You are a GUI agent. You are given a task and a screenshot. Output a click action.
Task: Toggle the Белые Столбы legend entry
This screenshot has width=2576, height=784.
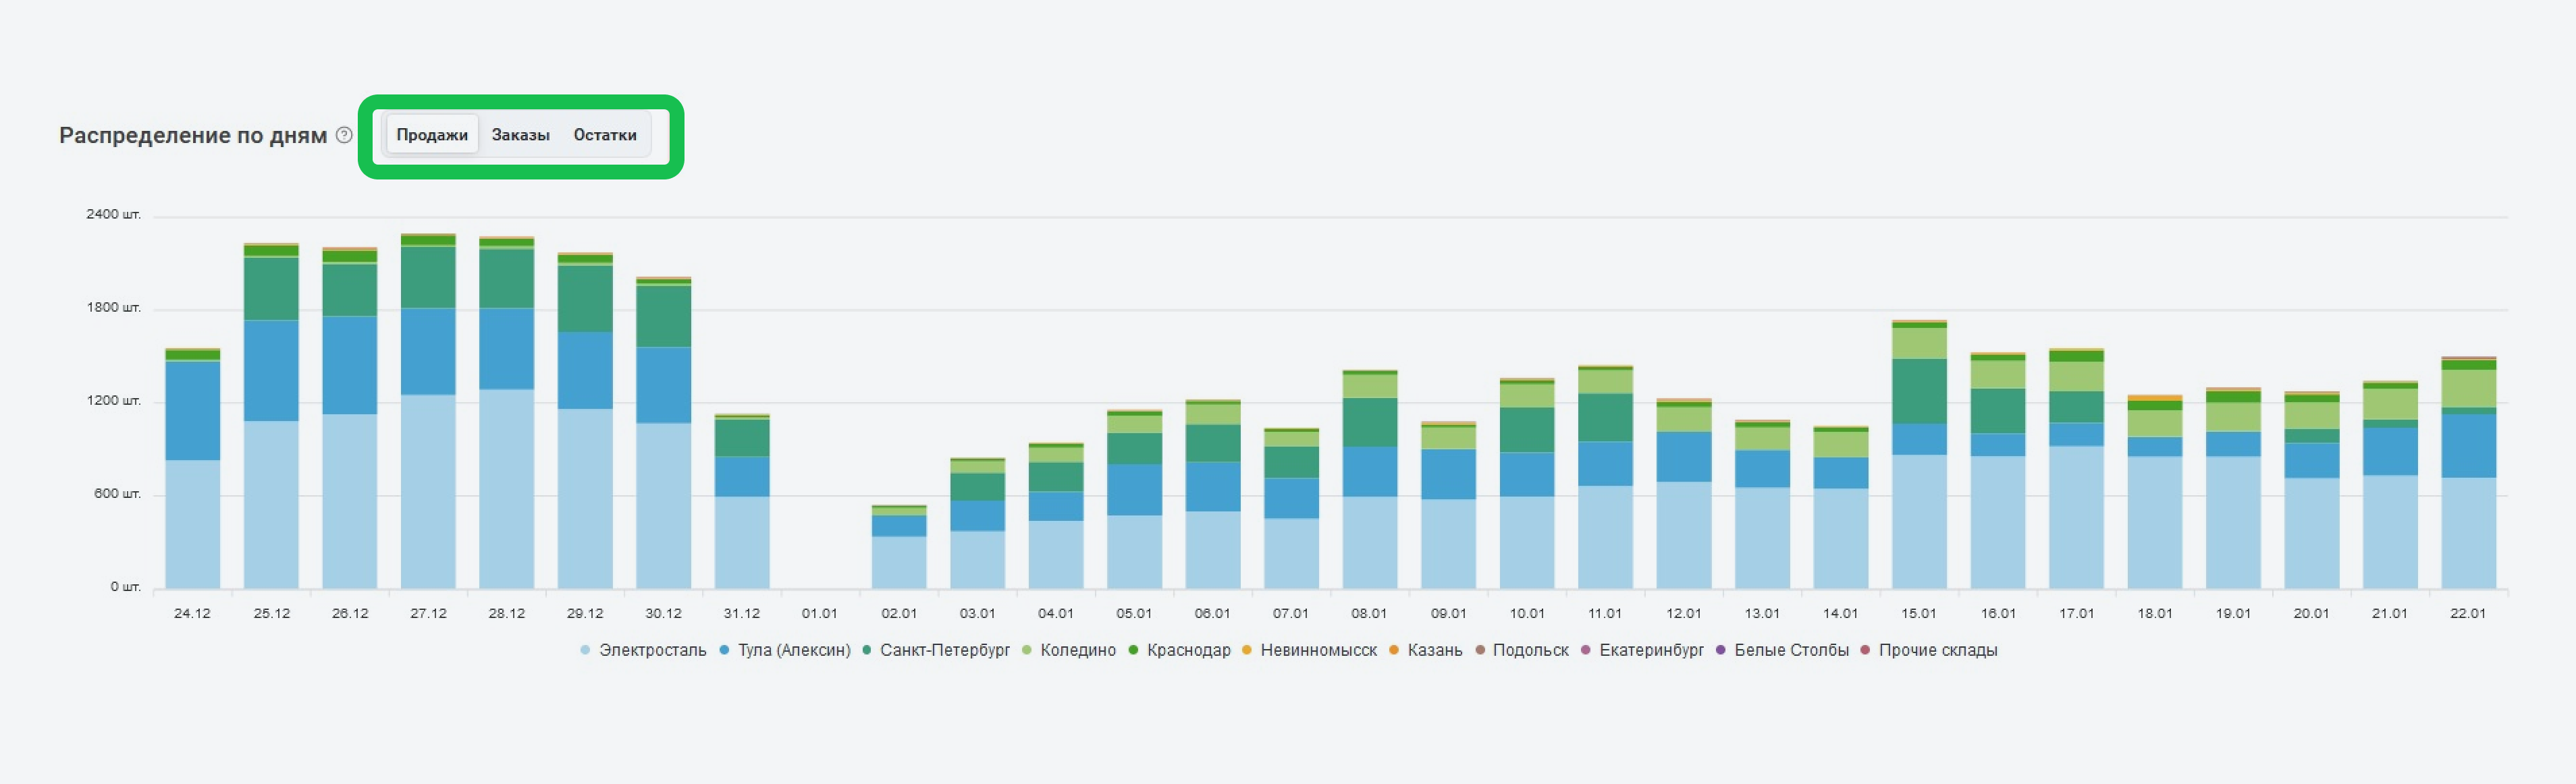1791,650
